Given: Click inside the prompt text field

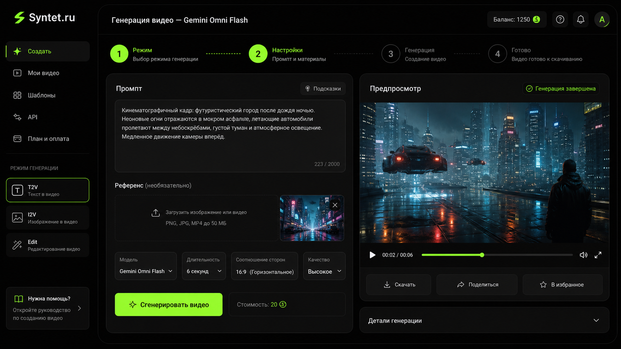Looking at the screenshot, I should pos(230,136).
